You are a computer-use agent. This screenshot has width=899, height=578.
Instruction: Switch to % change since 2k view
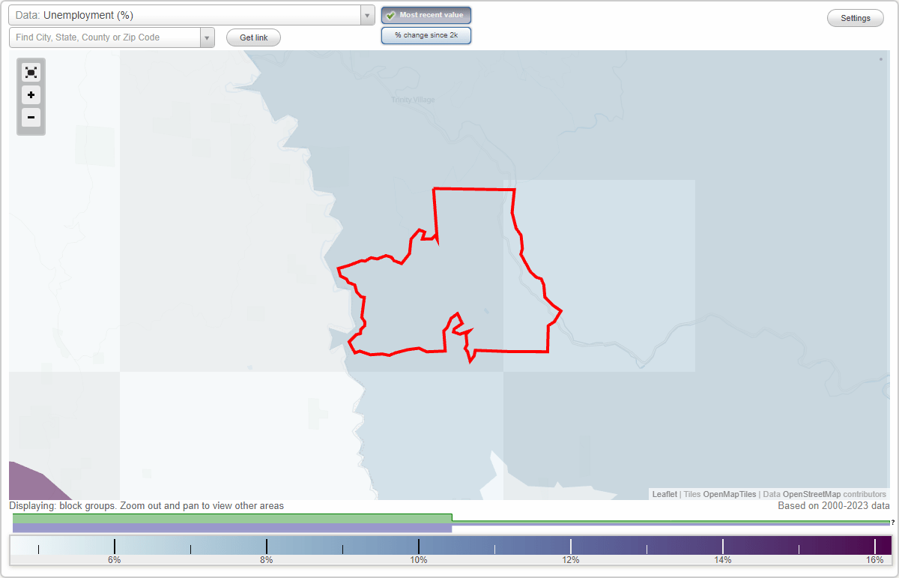426,34
